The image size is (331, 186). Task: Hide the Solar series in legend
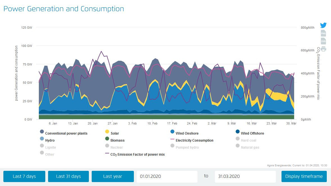click(x=114, y=133)
